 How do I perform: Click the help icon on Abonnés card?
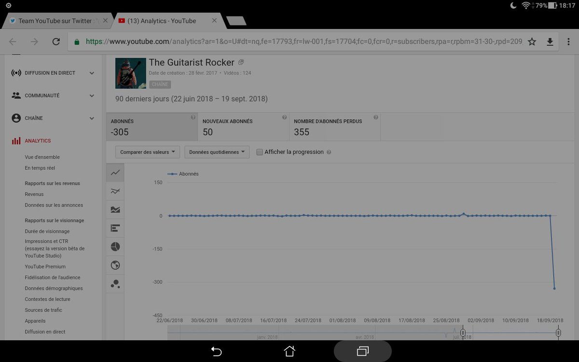click(193, 117)
